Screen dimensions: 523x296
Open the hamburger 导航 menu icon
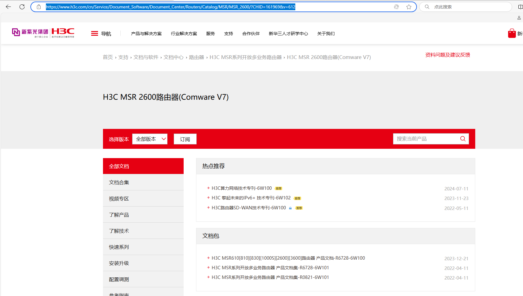[95, 34]
